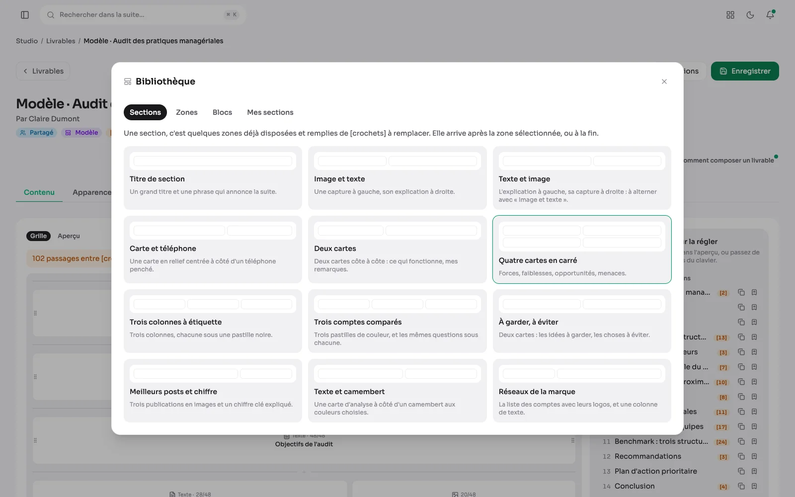Screen dimensions: 795x497
Task: Close the Bibliothèque dialog
Action: pyautogui.click(x=664, y=82)
